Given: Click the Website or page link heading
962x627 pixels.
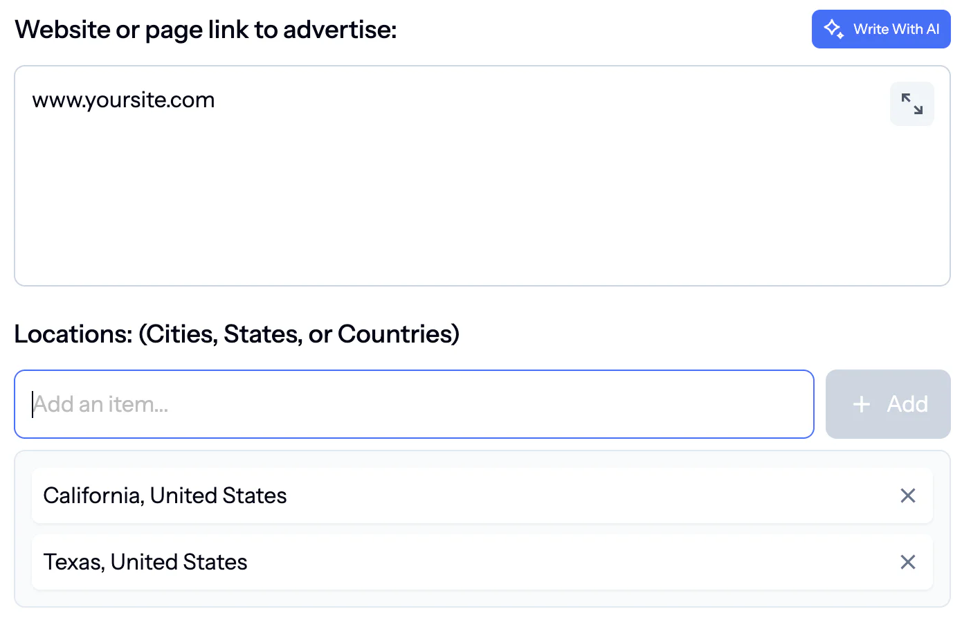Looking at the screenshot, I should tap(206, 29).
